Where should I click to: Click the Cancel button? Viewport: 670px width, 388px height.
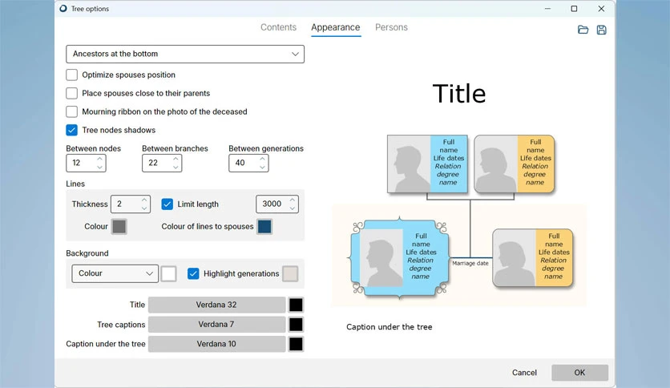[x=524, y=373]
